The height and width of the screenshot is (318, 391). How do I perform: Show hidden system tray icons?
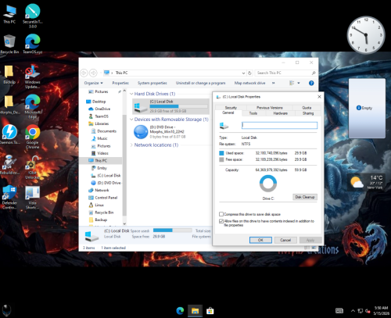pyautogui.click(x=353, y=311)
